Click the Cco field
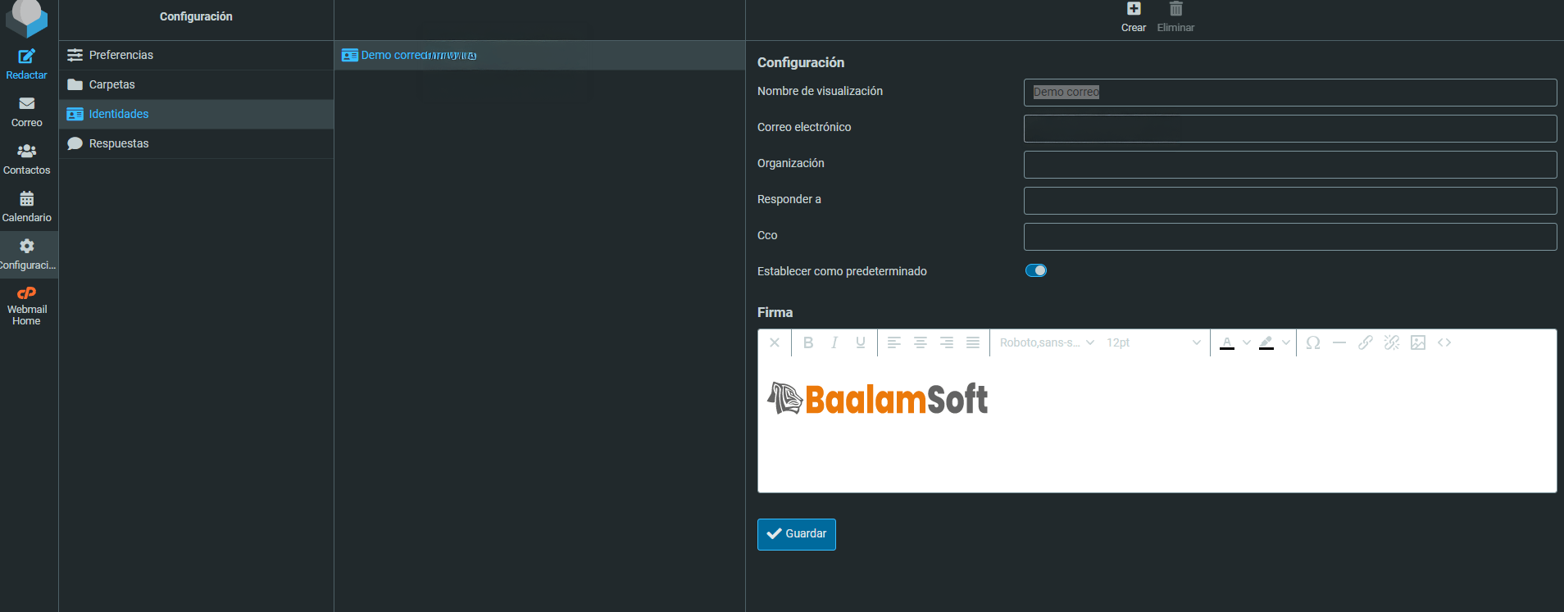The width and height of the screenshot is (1564, 612). tap(1290, 237)
